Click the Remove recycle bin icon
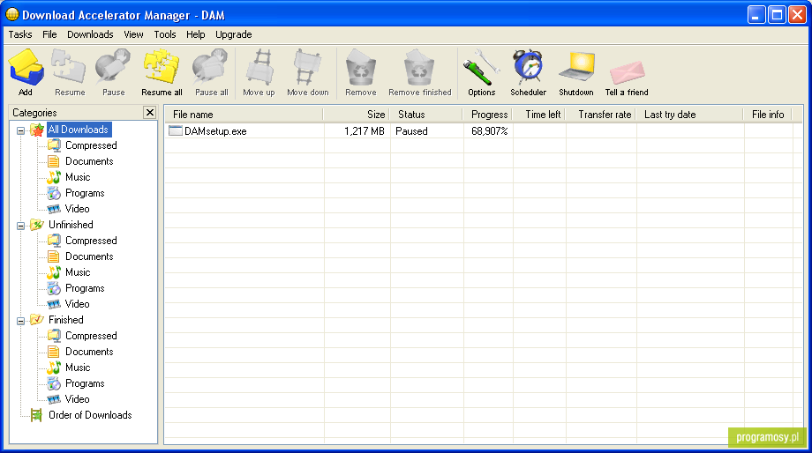The image size is (812, 453). pos(361,67)
